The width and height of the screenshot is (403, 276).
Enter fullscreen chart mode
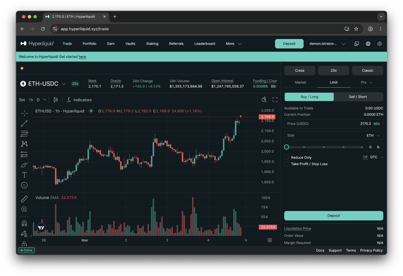[x=275, y=100]
